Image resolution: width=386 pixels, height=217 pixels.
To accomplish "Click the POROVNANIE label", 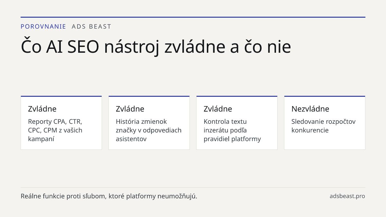I will tap(43, 27).
